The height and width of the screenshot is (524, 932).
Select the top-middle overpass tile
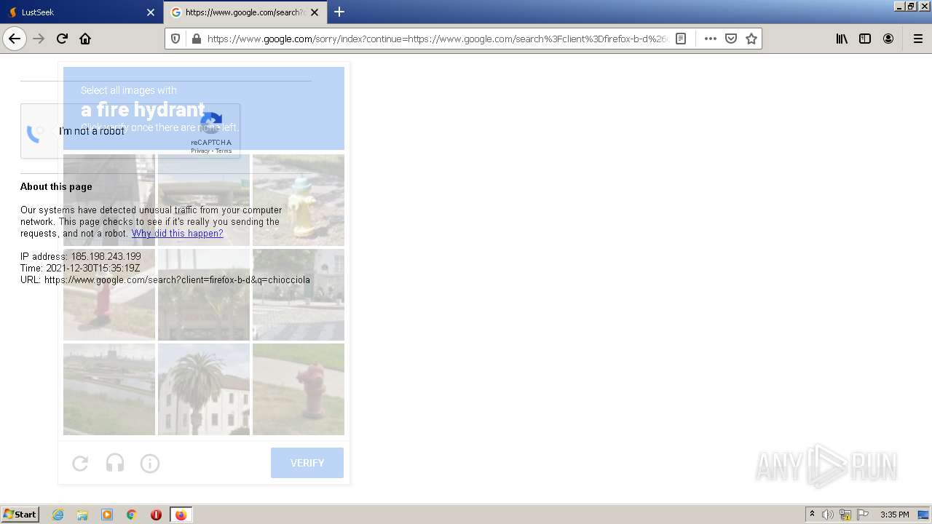[x=204, y=200]
